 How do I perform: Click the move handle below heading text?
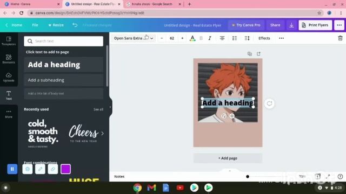(x=232, y=116)
